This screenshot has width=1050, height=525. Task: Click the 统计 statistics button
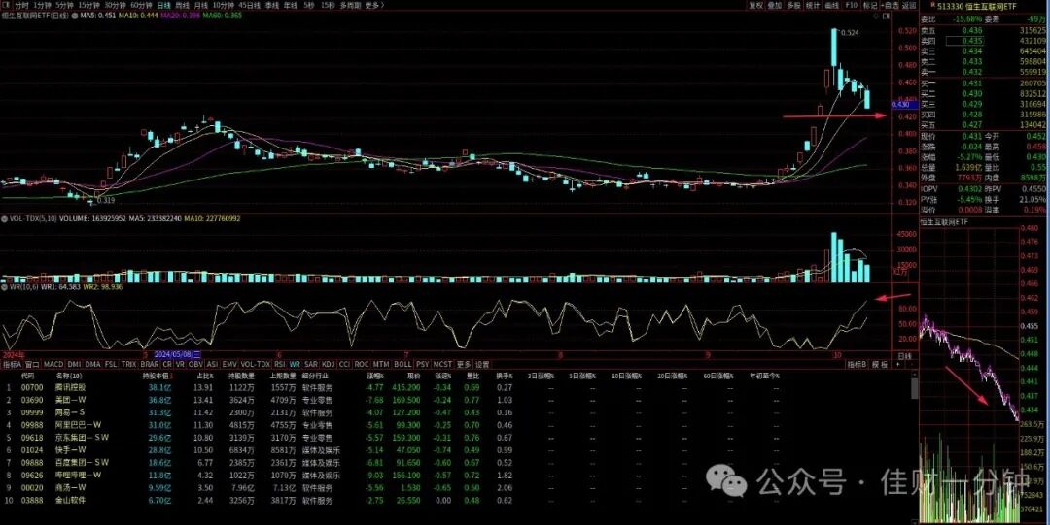813,5
